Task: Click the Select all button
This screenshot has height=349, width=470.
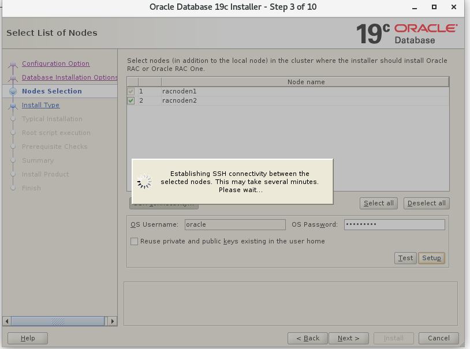Action: tap(379, 203)
